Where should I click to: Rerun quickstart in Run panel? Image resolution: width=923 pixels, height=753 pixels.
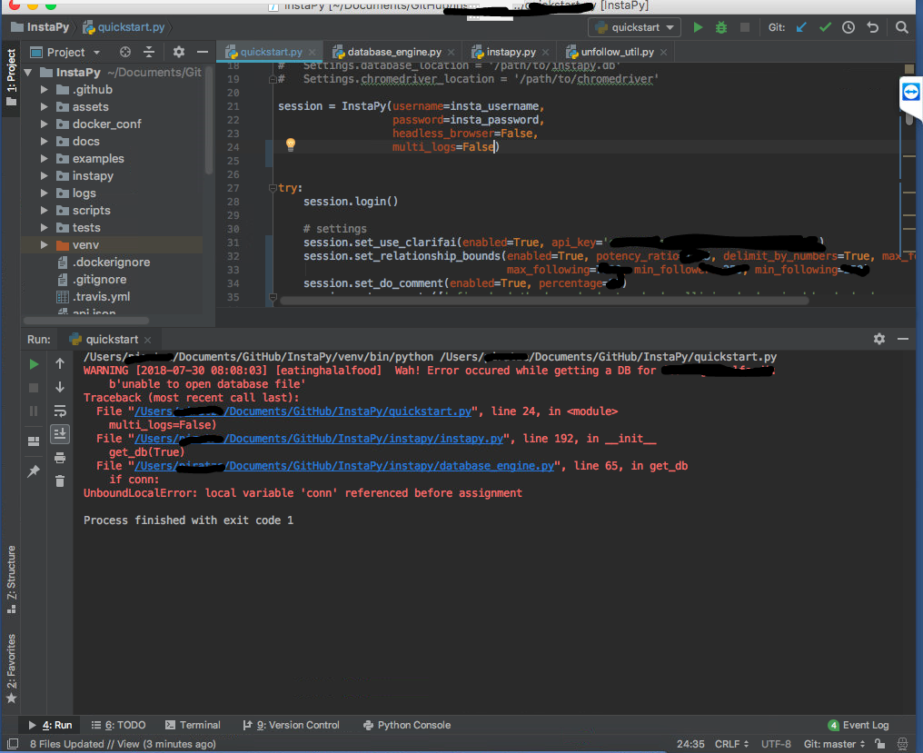click(x=34, y=364)
